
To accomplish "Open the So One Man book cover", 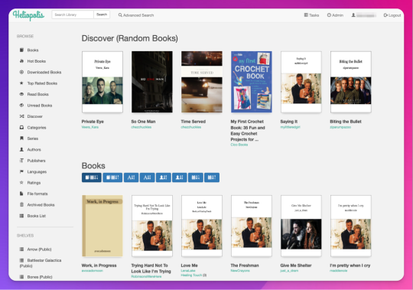I will click(152, 82).
